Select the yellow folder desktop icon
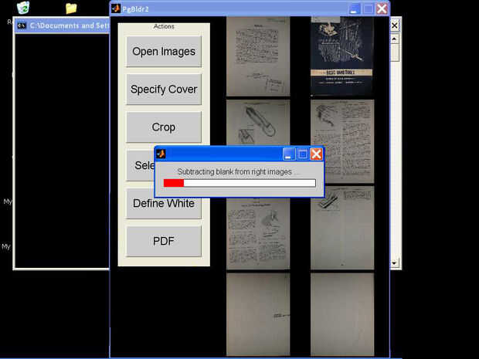Image resolution: width=479 pixels, height=359 pixels. tap(71, 8)
